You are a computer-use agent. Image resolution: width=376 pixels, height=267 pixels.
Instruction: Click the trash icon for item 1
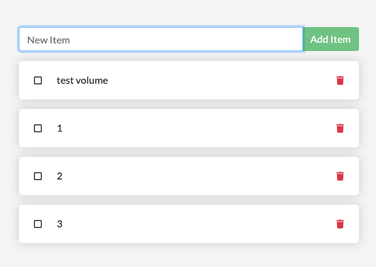[x=340, y=128]
